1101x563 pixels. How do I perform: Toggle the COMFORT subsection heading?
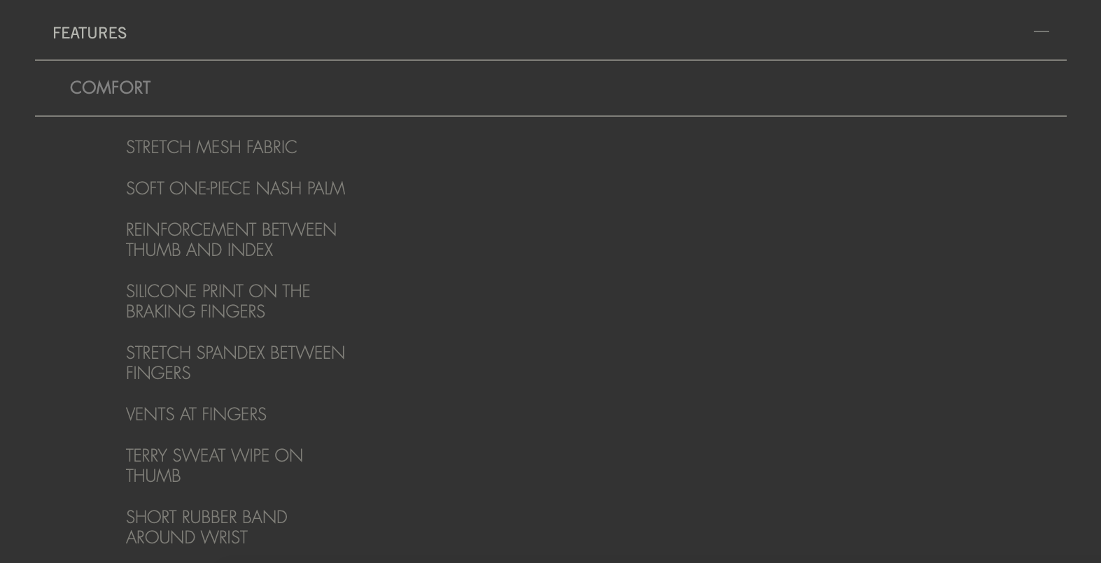coord(110,87)
